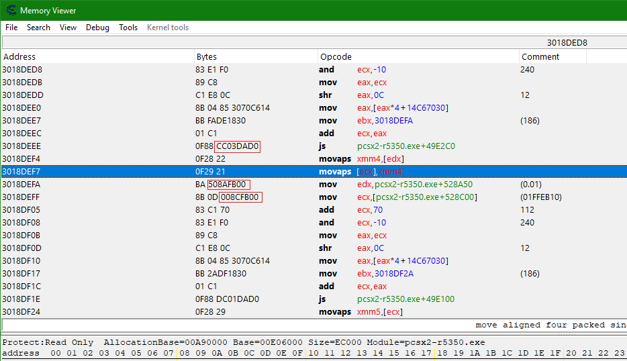
Task: Select the js row at address 3018DEEE
Action: tap(314, 146)
